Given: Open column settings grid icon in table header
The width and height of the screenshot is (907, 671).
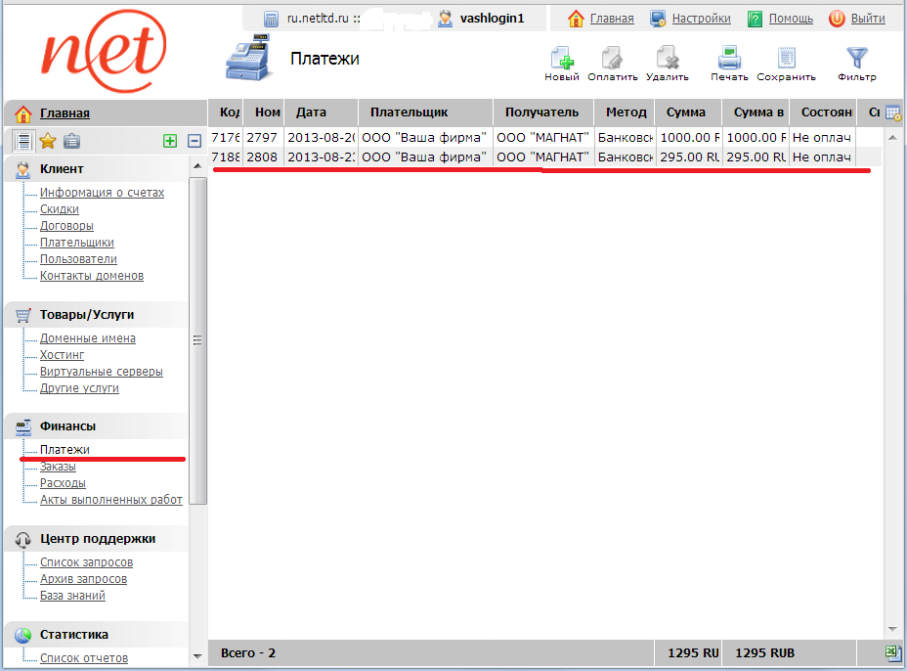Looking at the screenshot, I should coord(893,113).
